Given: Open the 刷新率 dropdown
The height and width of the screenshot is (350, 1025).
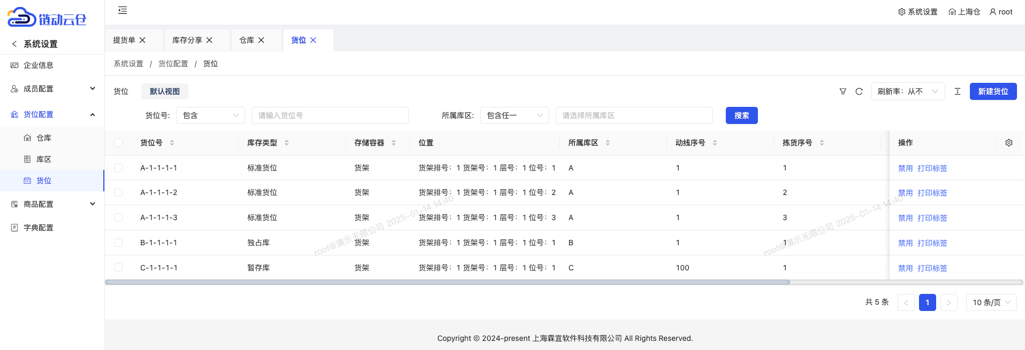Looking at the screenshot, I should (x=908, y=91).
